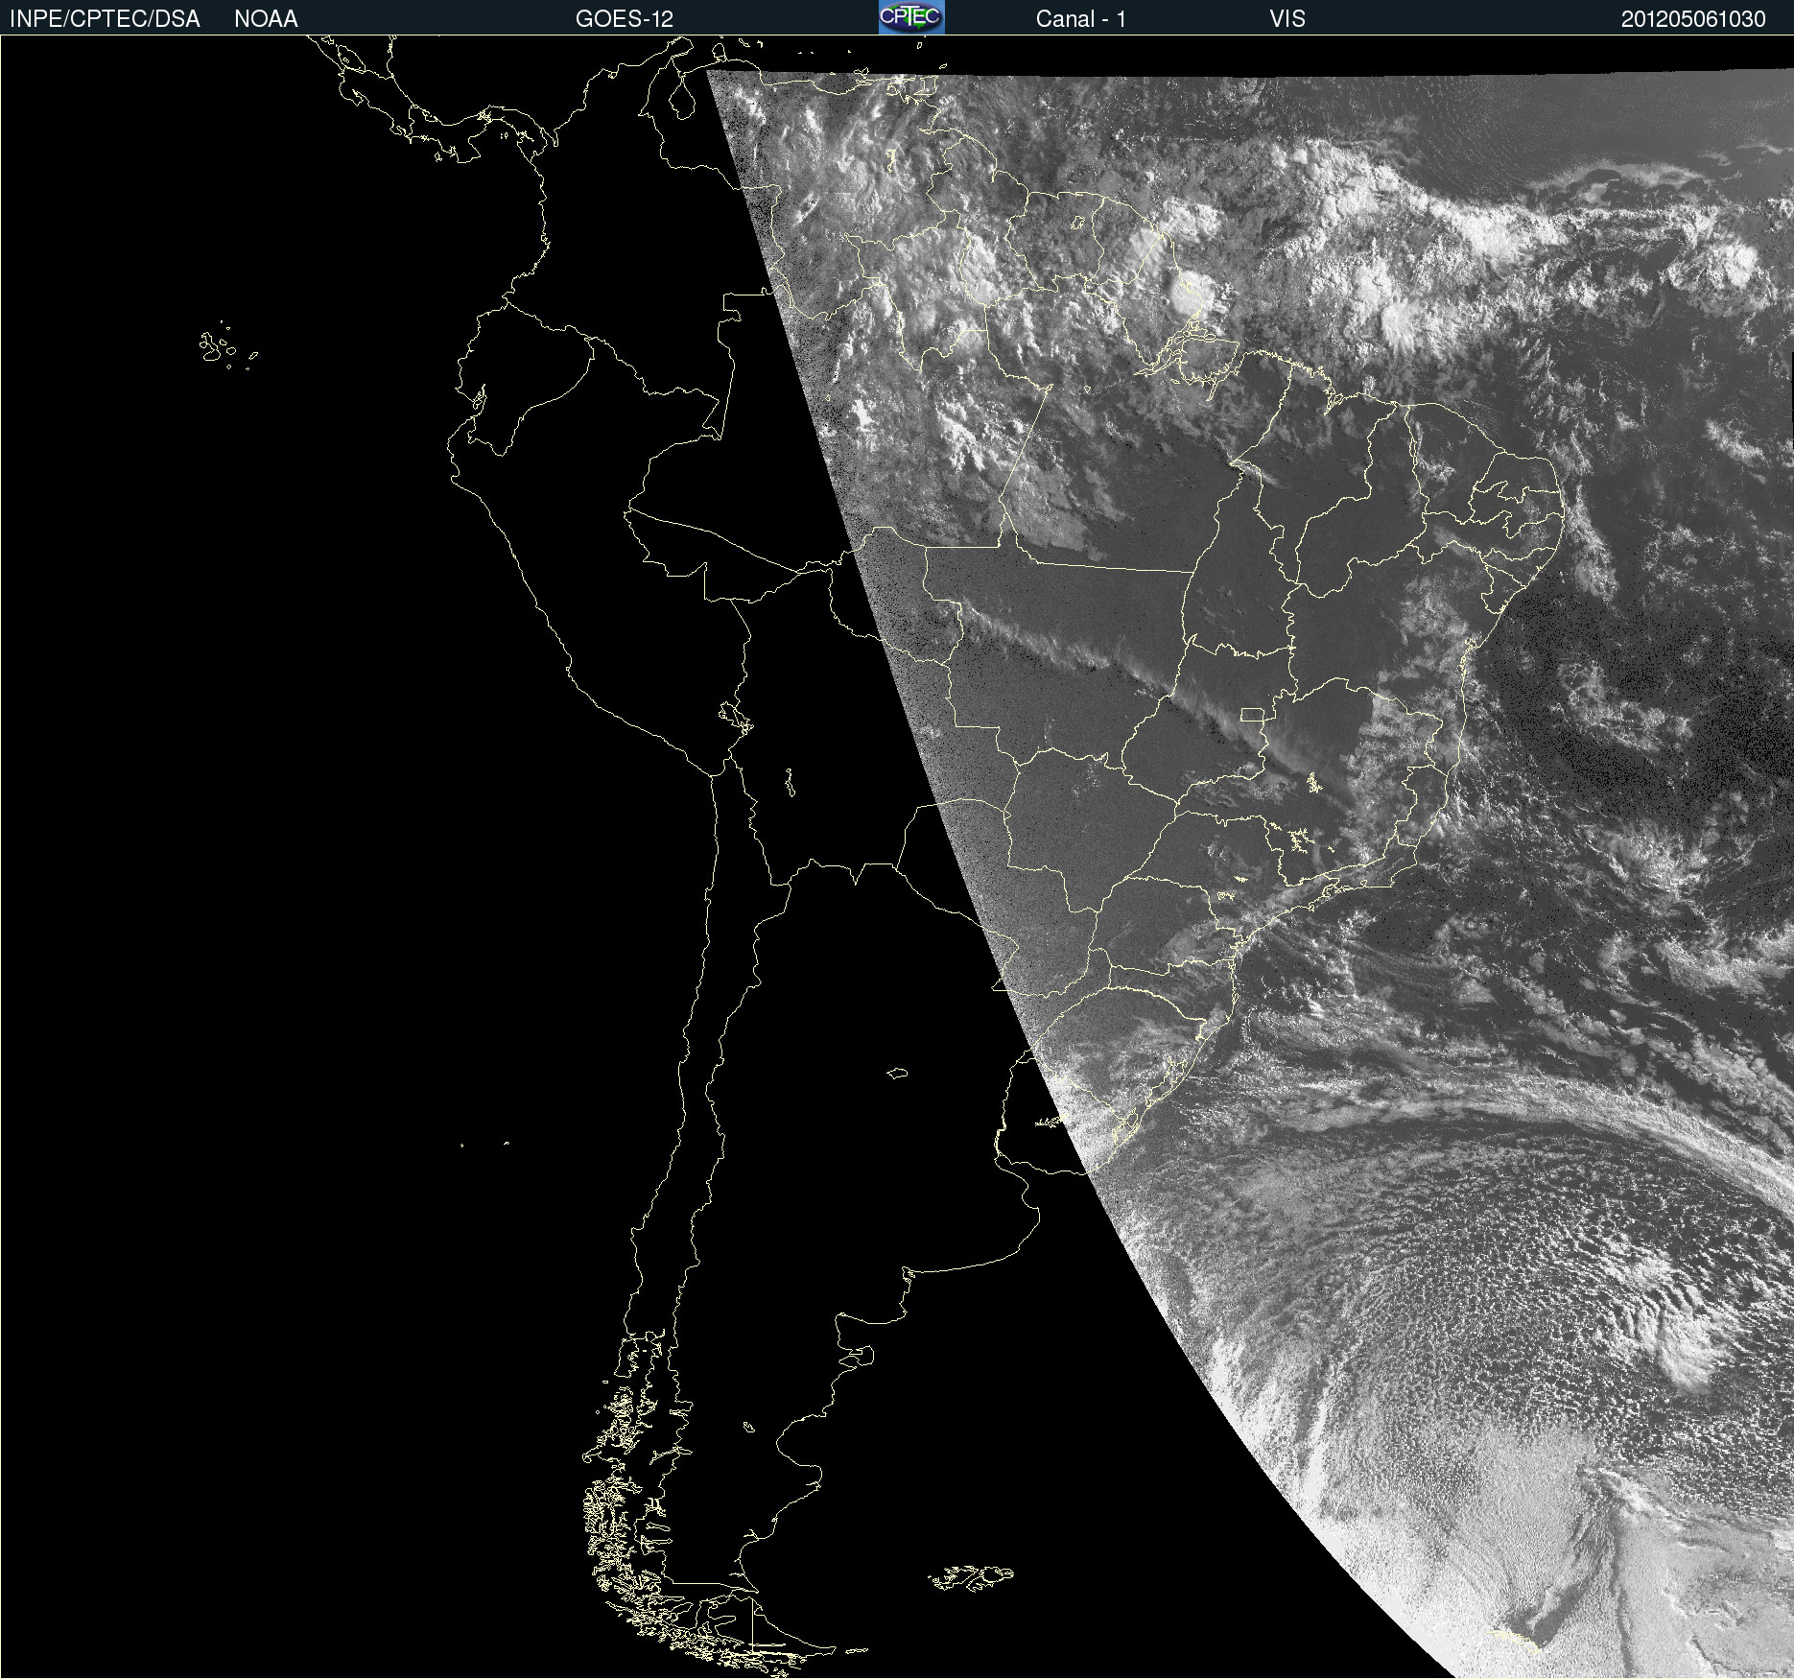The image size is (1794, 1679).
Task: Select the 'Canal - 1' label
Action: [x=1080, y=19]
